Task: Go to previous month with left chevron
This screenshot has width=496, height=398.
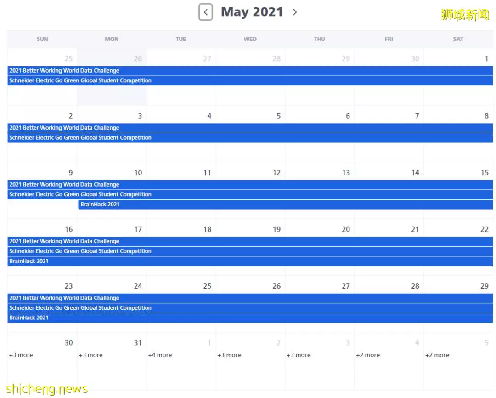Action: 206,12
